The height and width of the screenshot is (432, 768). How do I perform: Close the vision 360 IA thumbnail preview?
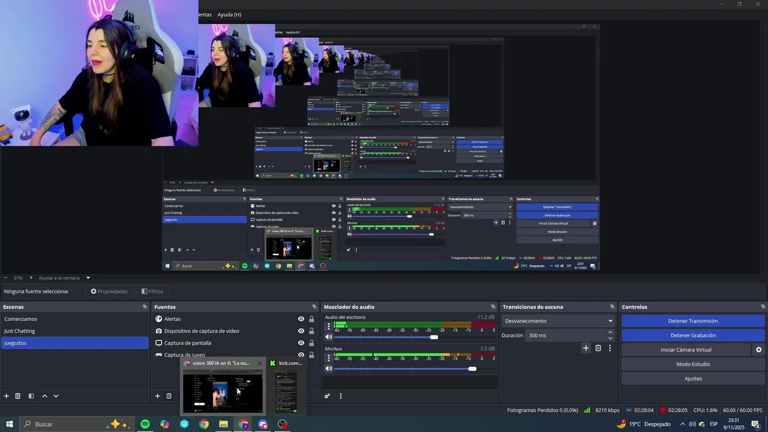[259, 363]
